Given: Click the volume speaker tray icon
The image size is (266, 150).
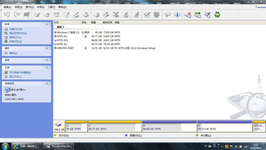Looking at the screenshot, I should click(236, 146).
